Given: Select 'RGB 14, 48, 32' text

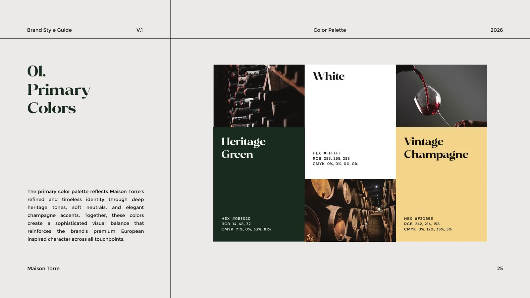Looking at the screenshot, I should coord(236,224).
